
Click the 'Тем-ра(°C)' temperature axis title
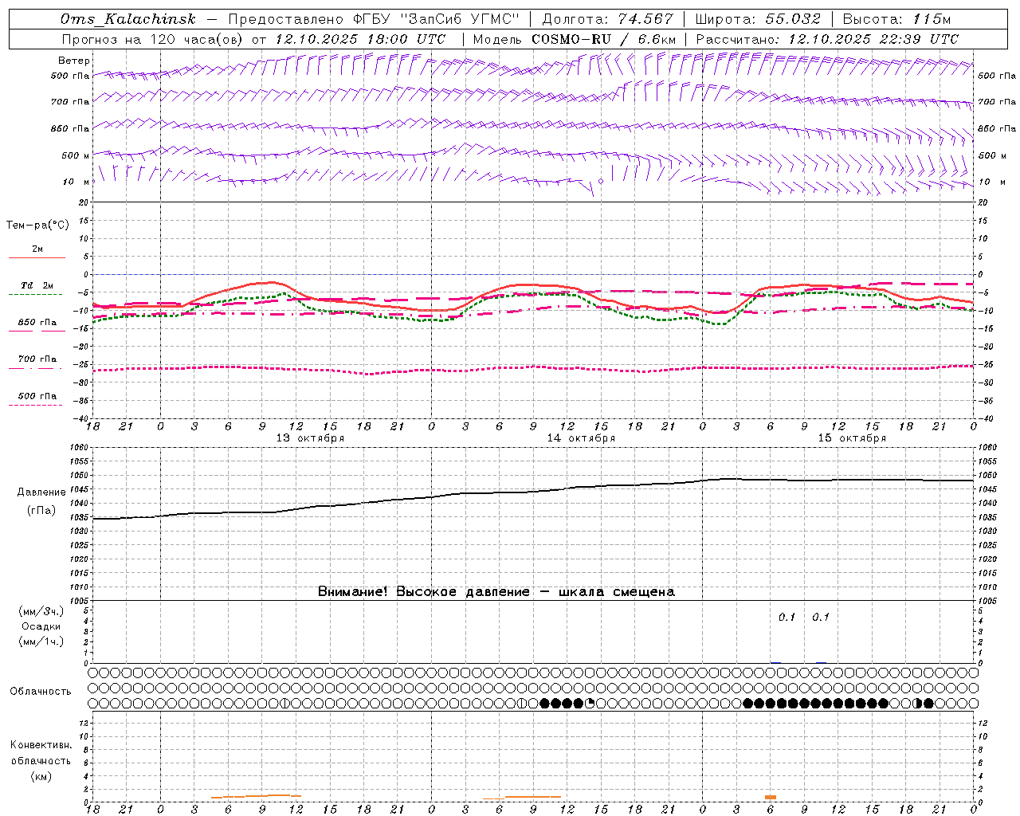pos(37,226)
